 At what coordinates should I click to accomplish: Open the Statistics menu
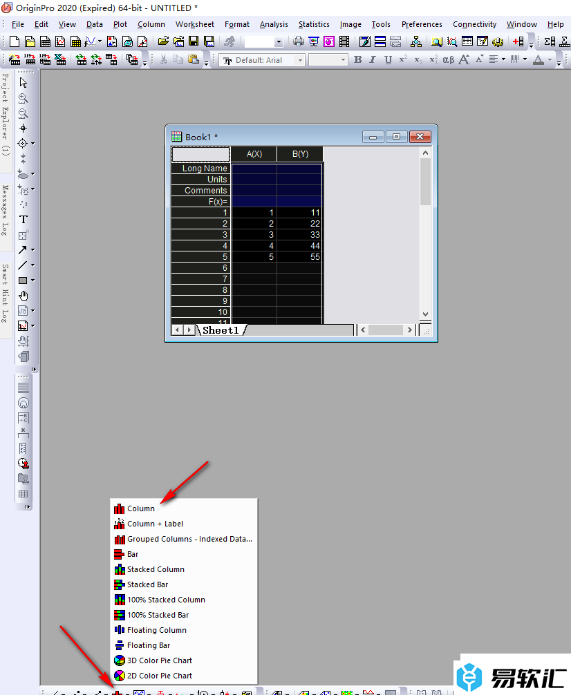pos(314,24)
